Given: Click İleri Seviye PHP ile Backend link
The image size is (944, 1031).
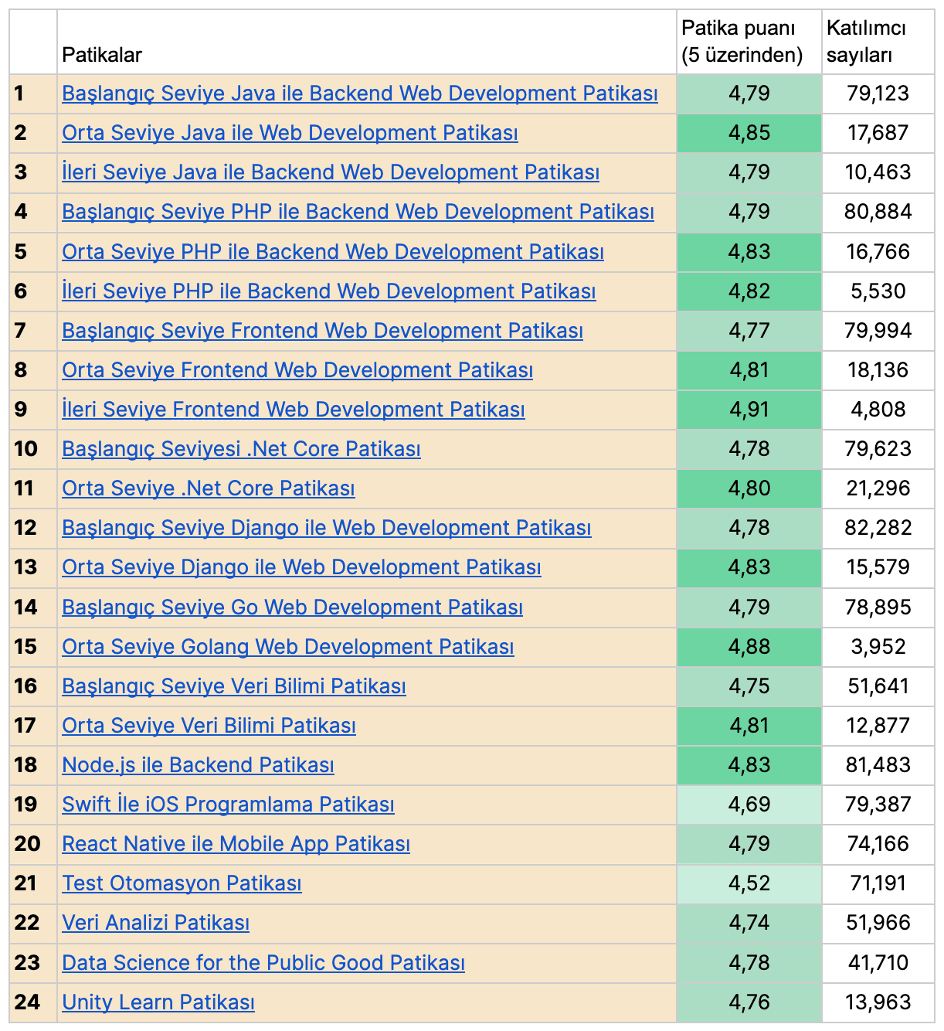Looking at the screenshot, I should pos(328,291).
